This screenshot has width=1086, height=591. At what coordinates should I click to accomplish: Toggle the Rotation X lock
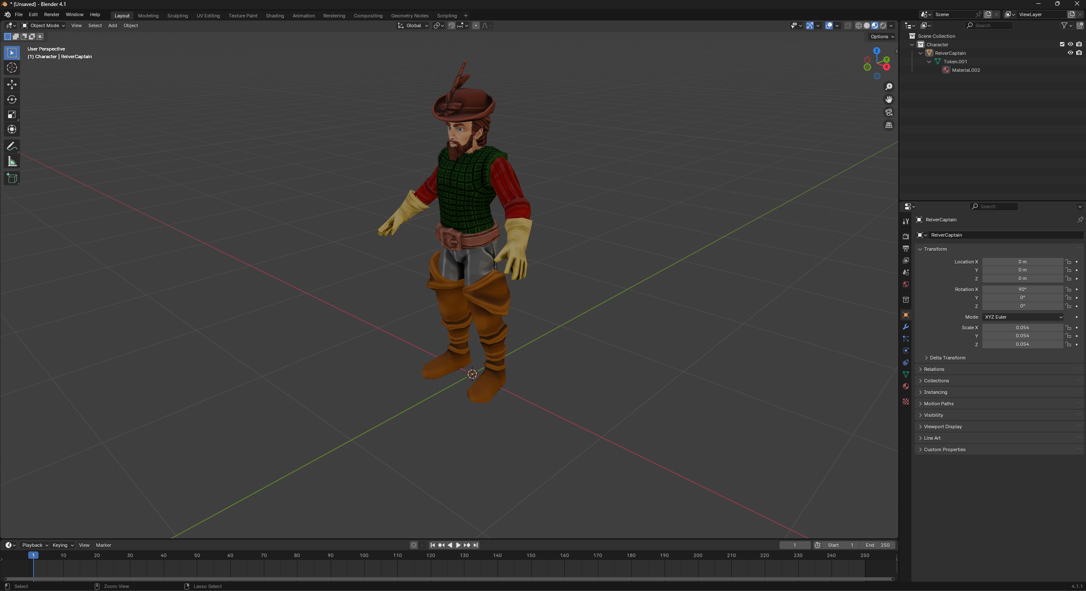(1068, 289)
